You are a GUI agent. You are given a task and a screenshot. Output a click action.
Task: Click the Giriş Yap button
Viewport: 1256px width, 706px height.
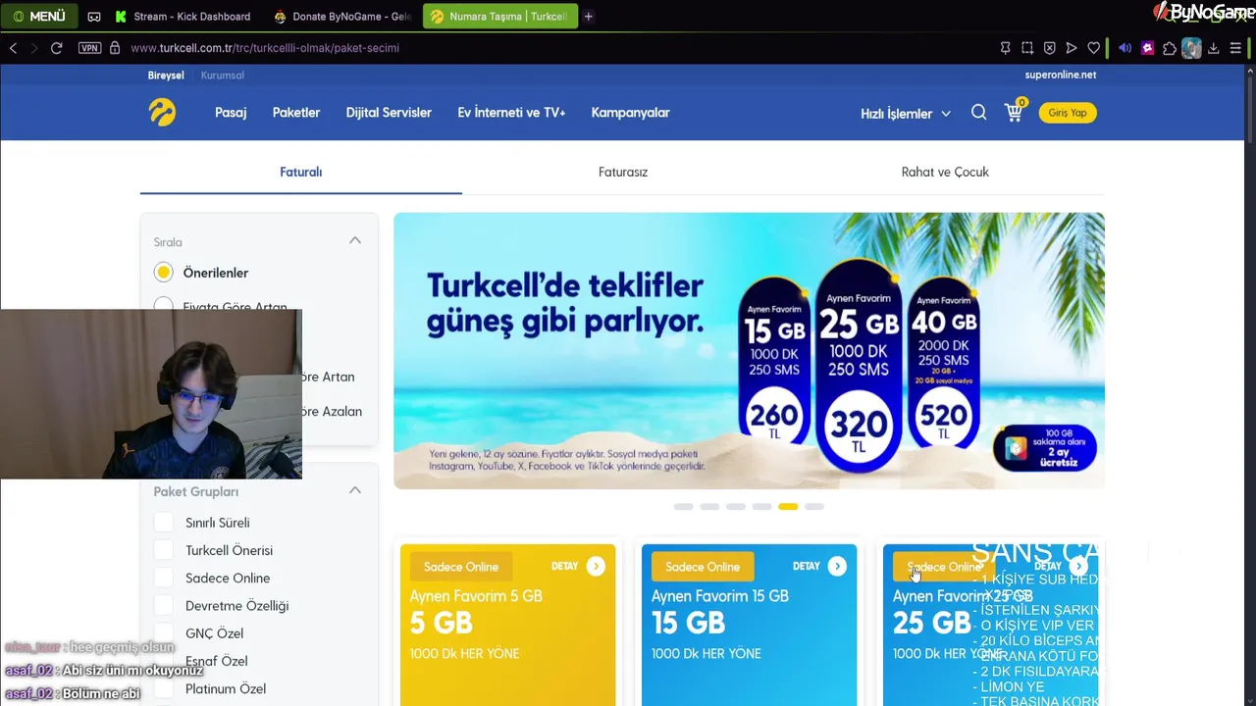1068,113
